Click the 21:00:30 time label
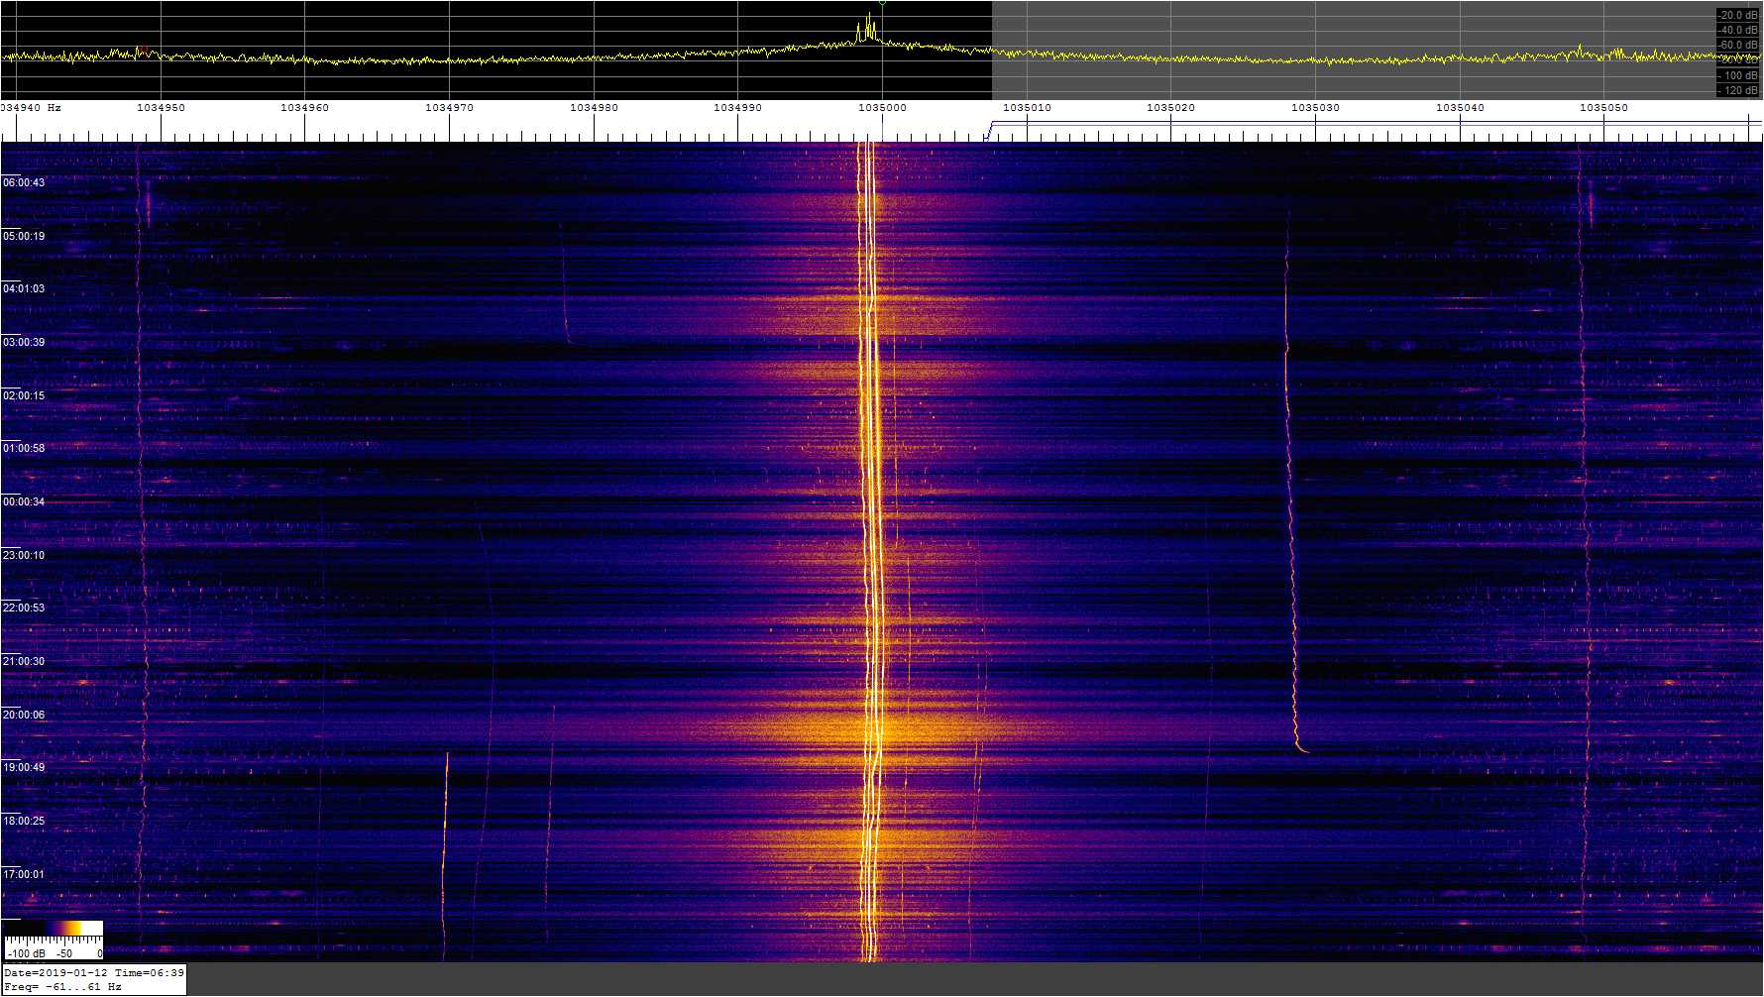Screen dimensions: 1764x997 [x=24, y=661]
